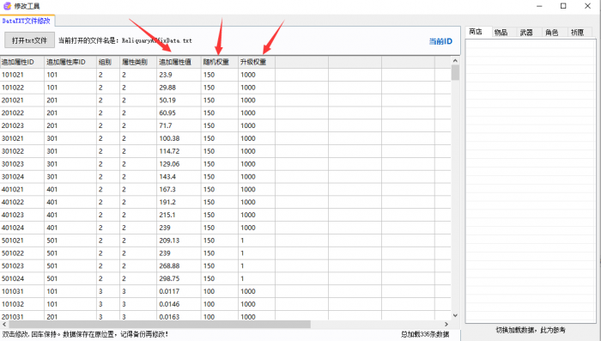Click the 随机权重 column header

point(219,62)
